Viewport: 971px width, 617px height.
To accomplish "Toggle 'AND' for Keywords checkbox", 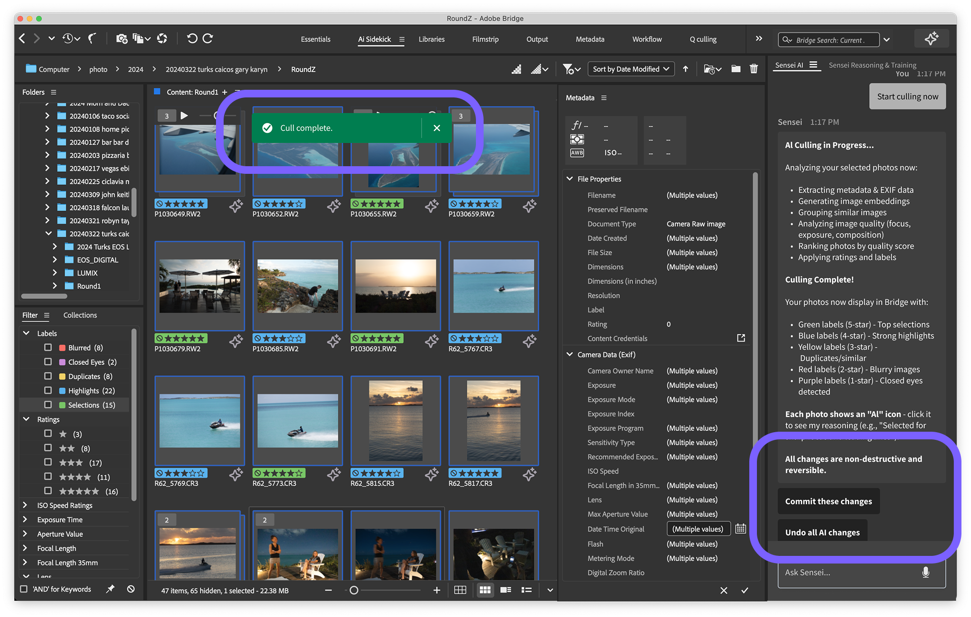I will coord(23,589).
